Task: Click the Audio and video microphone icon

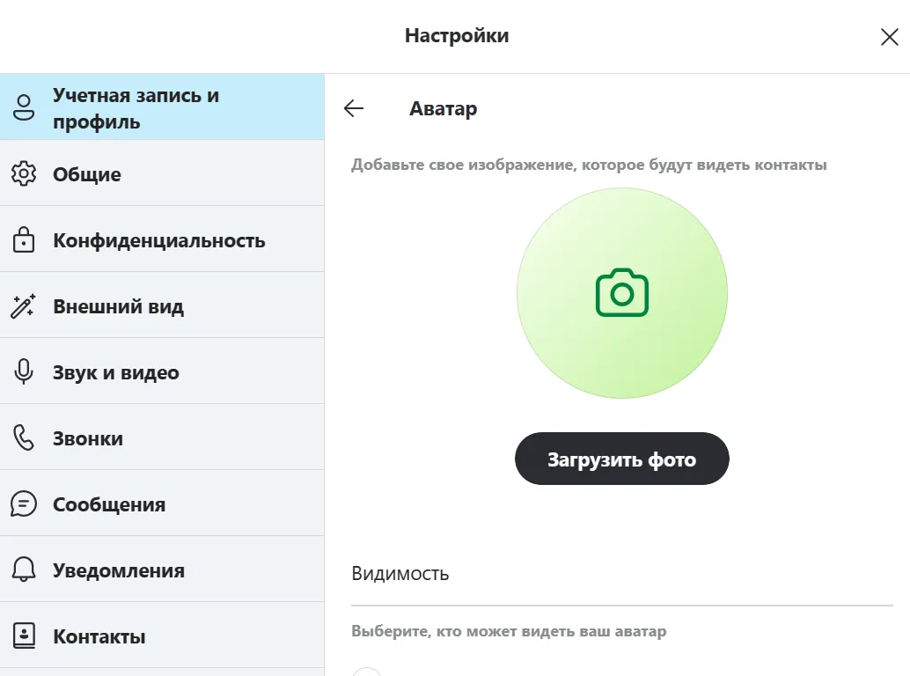Action: click(24, 371)
